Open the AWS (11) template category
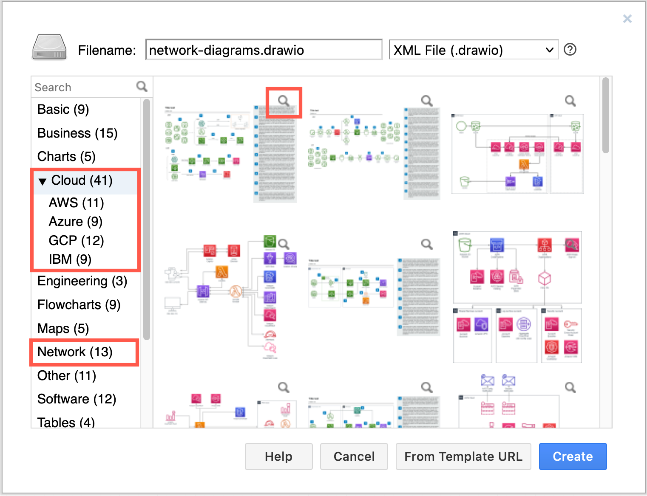 pos(76,203)
